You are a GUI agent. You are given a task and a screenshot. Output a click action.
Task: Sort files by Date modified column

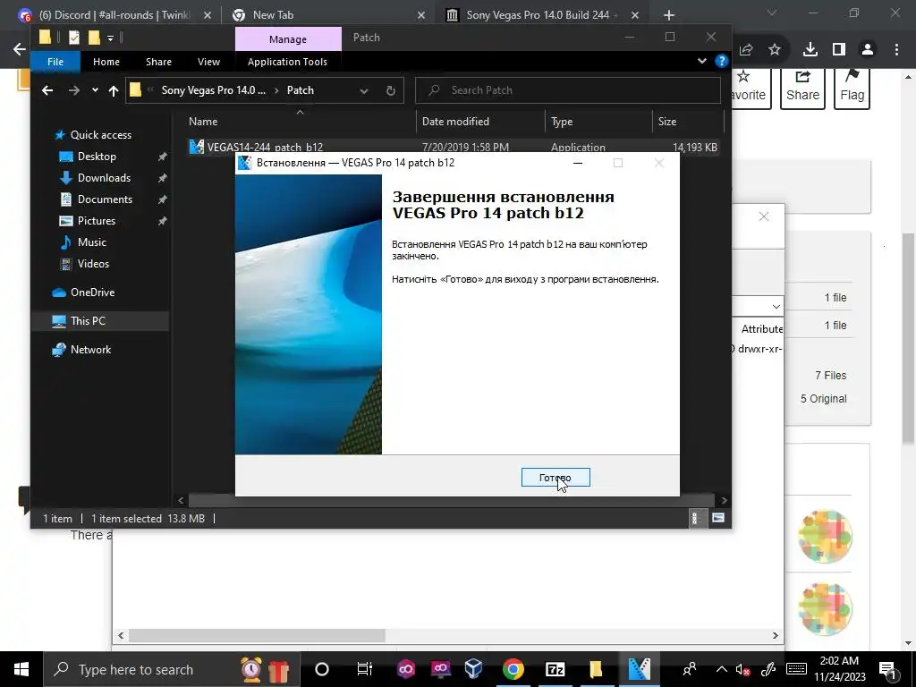tap(480, 122)
